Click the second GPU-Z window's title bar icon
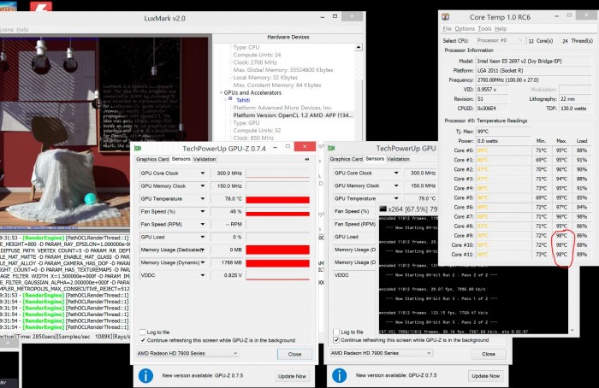This screenshot has height=388, width=599. click(331, 148)
